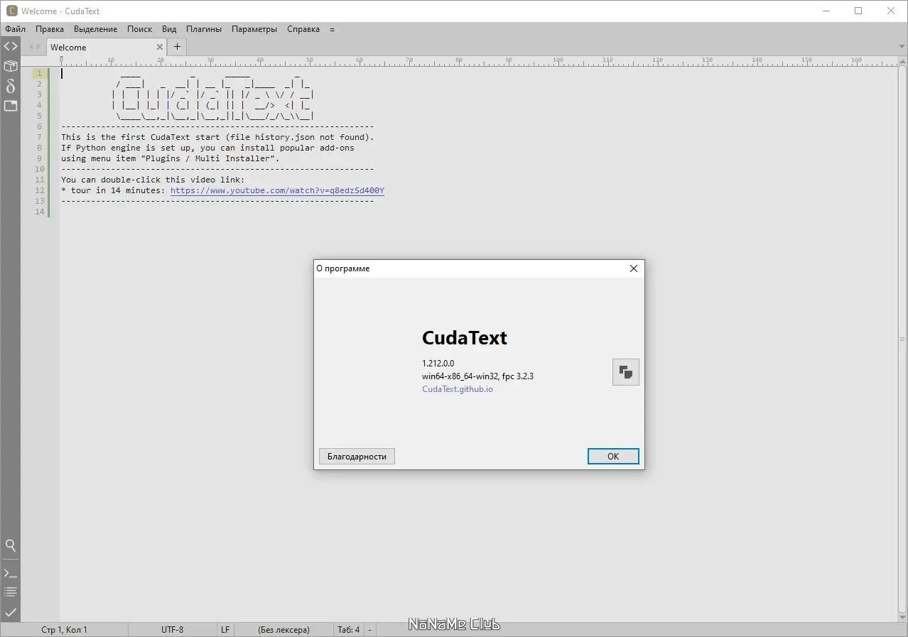Open the Файл menu
The height and width of the screenshot is (637, 908).
tap(15, 29)
